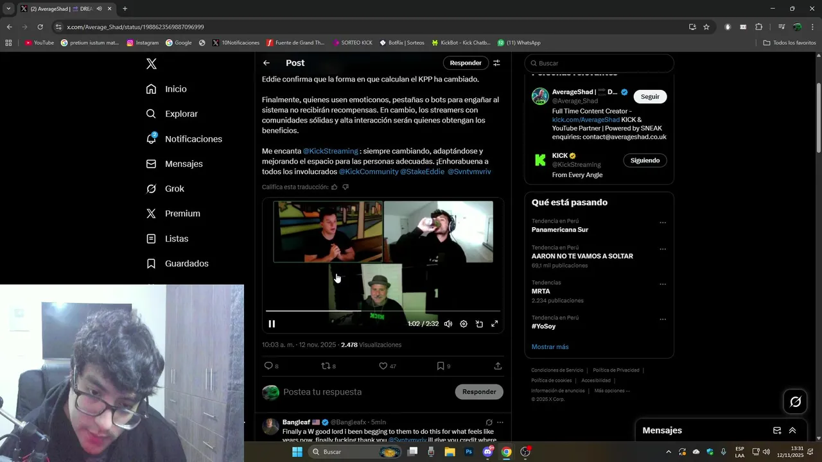Open Todos los favoritos folder
This screenshot has width=822, height=462.
[789, 43]
